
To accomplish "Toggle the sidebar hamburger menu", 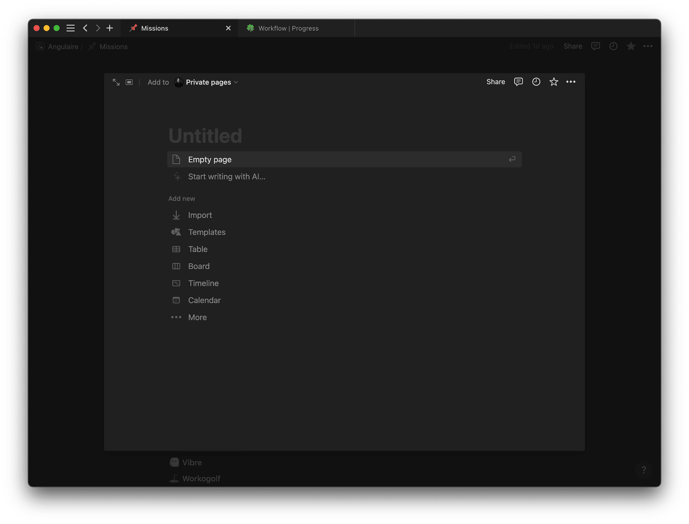I will point(71,28).
